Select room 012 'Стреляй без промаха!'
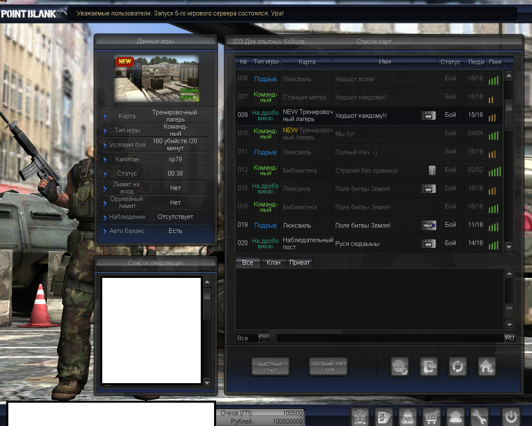The image size is (532, 426). coord(369,170)
